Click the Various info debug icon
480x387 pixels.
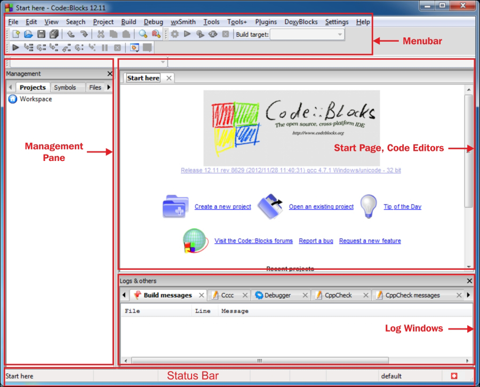147,47
